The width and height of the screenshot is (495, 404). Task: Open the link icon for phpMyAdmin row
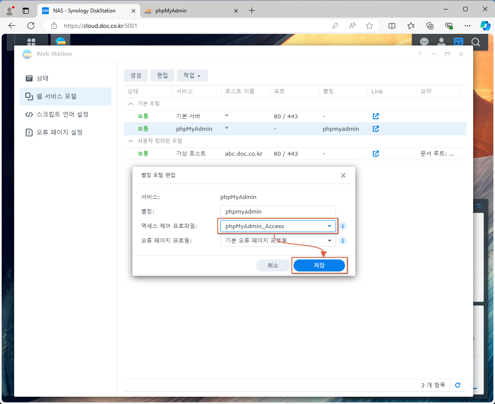coord(376,129)
